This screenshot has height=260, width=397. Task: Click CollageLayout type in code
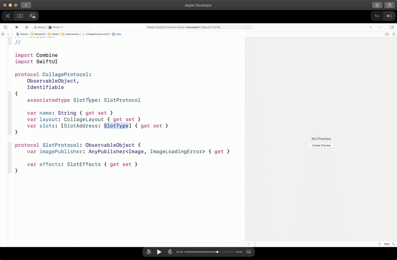[84, 119]
